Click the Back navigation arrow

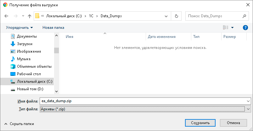coord(7,16)
